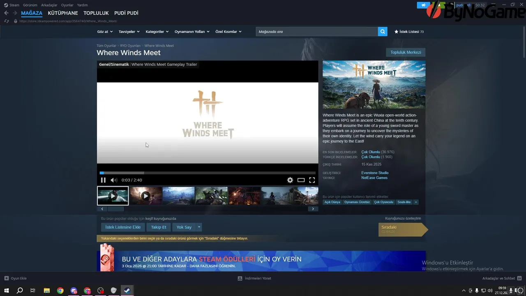Click the Takip Et button
Viewport: 526px width, 296px height.
pos(159,227)
